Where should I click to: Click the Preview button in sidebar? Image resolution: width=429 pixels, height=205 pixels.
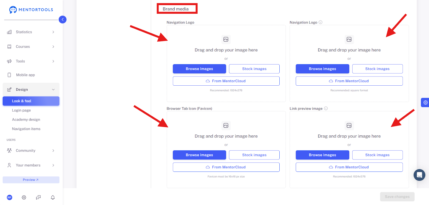pyautogui.click(x=31, y=180)
